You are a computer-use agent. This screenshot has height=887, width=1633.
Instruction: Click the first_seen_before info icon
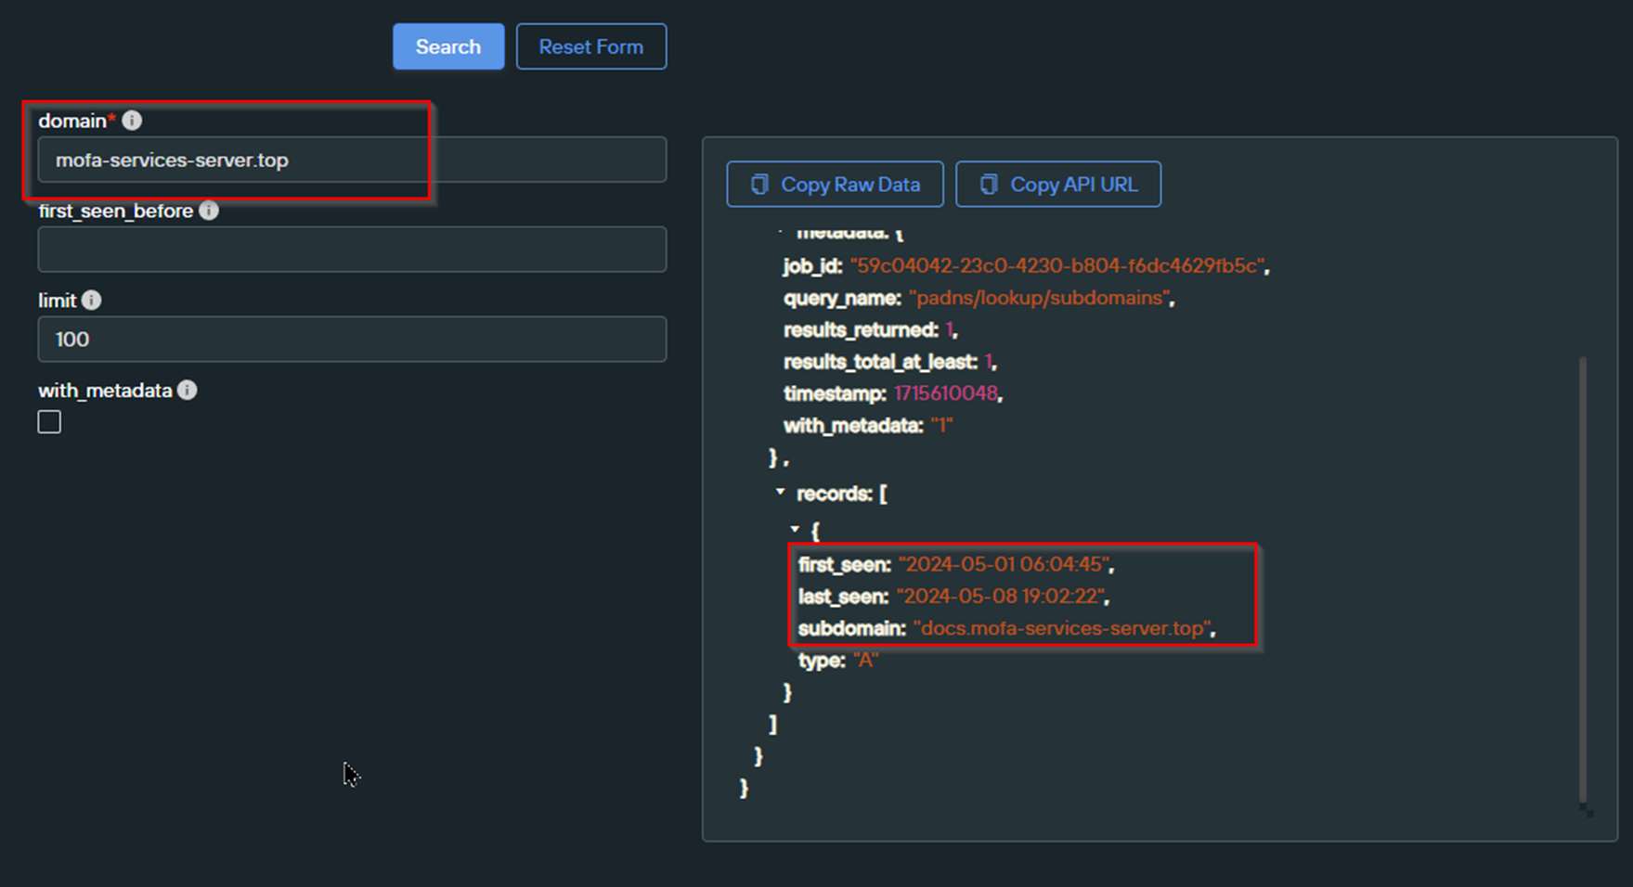coord(209,211)
